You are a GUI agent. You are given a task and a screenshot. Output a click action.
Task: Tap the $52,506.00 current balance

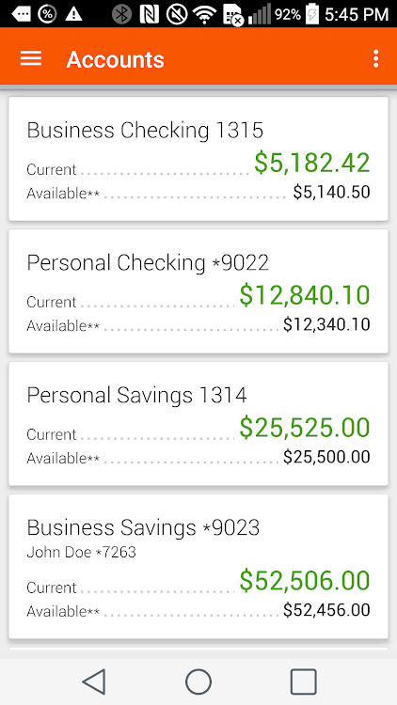(305, 581)
